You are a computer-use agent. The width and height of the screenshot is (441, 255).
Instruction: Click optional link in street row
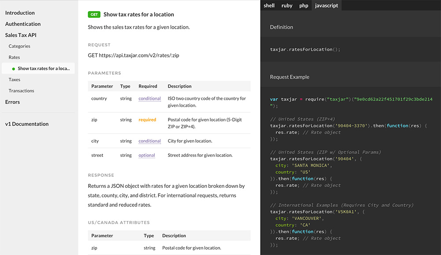[146, 155]
